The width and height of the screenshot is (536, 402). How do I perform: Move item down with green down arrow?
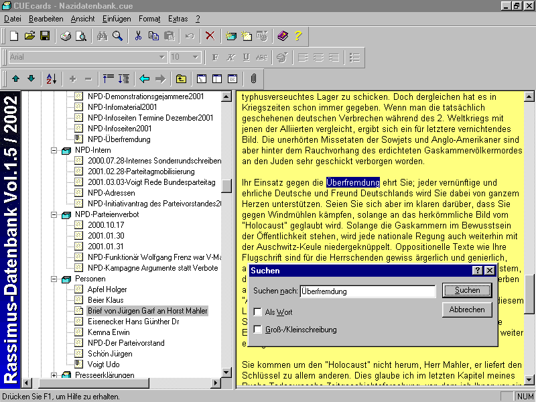tap(31, 79)
